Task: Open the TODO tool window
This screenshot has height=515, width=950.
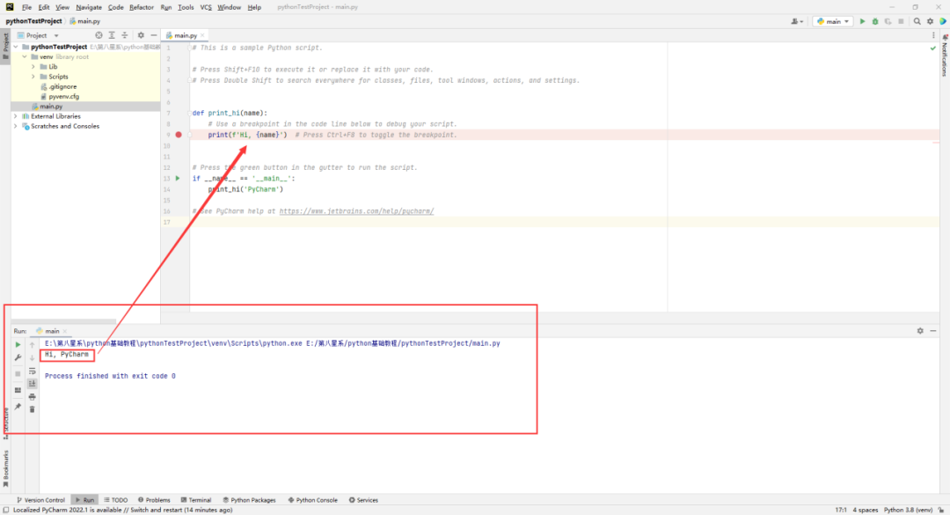Action: pos(116,500)
